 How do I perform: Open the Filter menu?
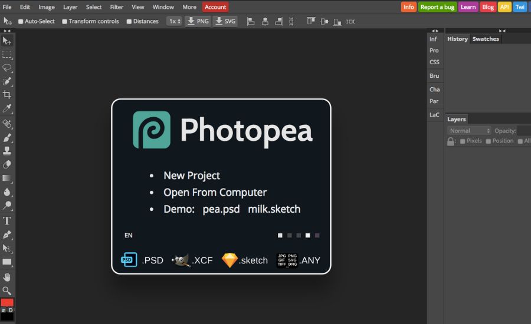117,7
